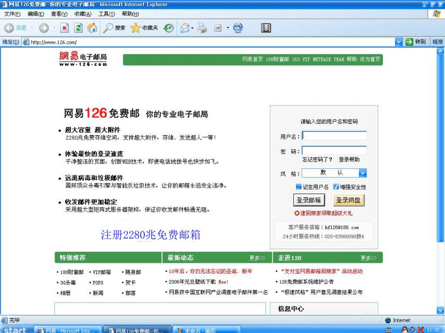Screen dimensions: 445x333
Task: Click the 忘记密码了？ link
Action: [x=317, y=160]
